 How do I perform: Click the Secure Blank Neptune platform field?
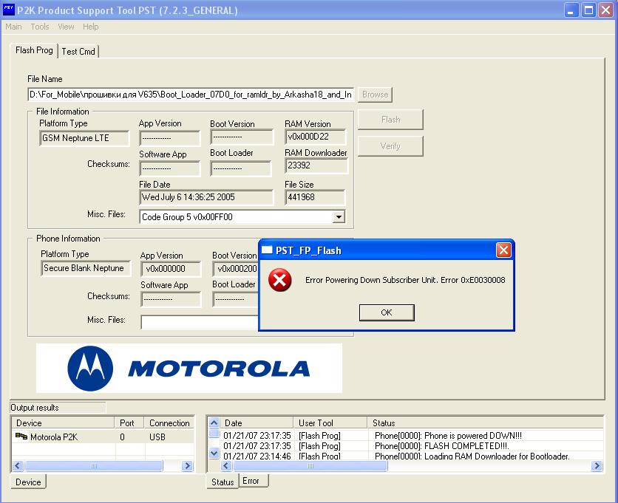86,268
